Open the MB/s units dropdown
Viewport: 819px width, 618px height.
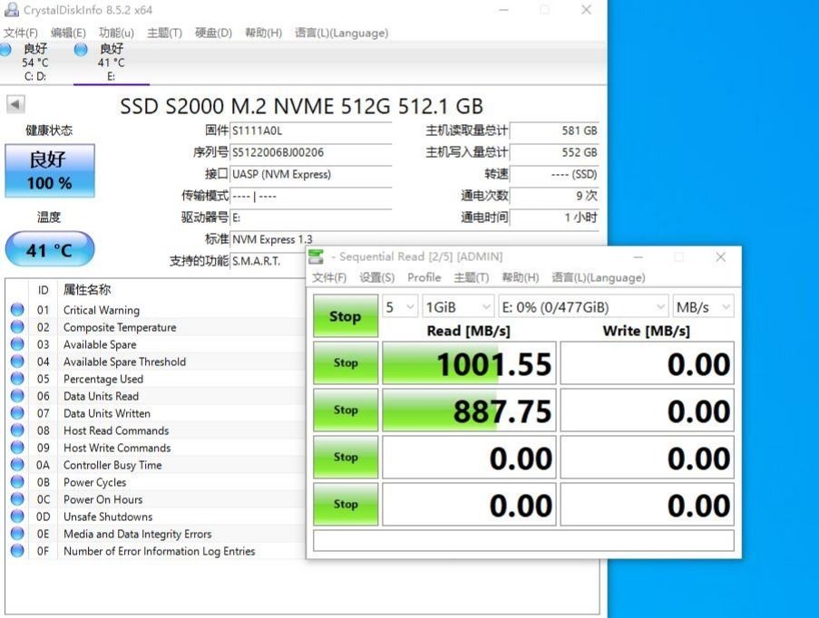(x=702, y=307)
